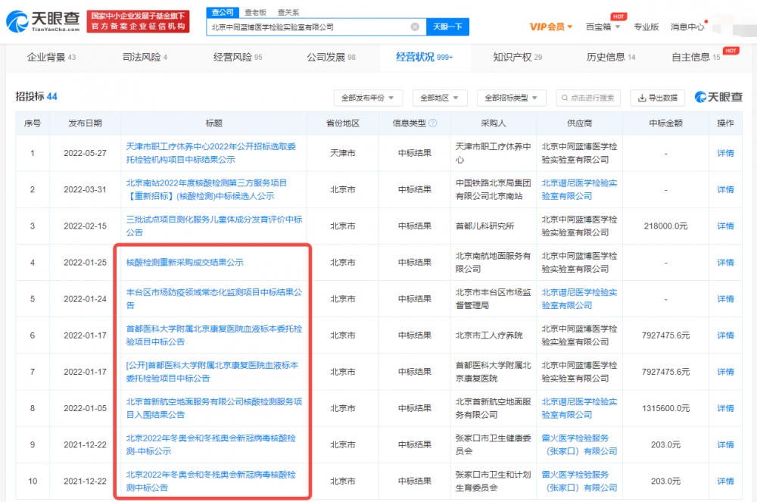Screen dimensions: 757x502
Task: Click the magnifier icon in the bid search box
Action: click(565, 98)
